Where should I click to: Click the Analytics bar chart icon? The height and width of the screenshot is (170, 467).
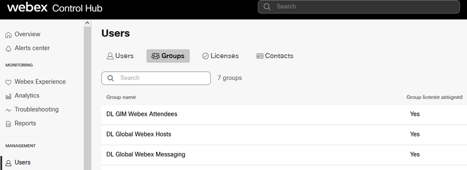8,96
